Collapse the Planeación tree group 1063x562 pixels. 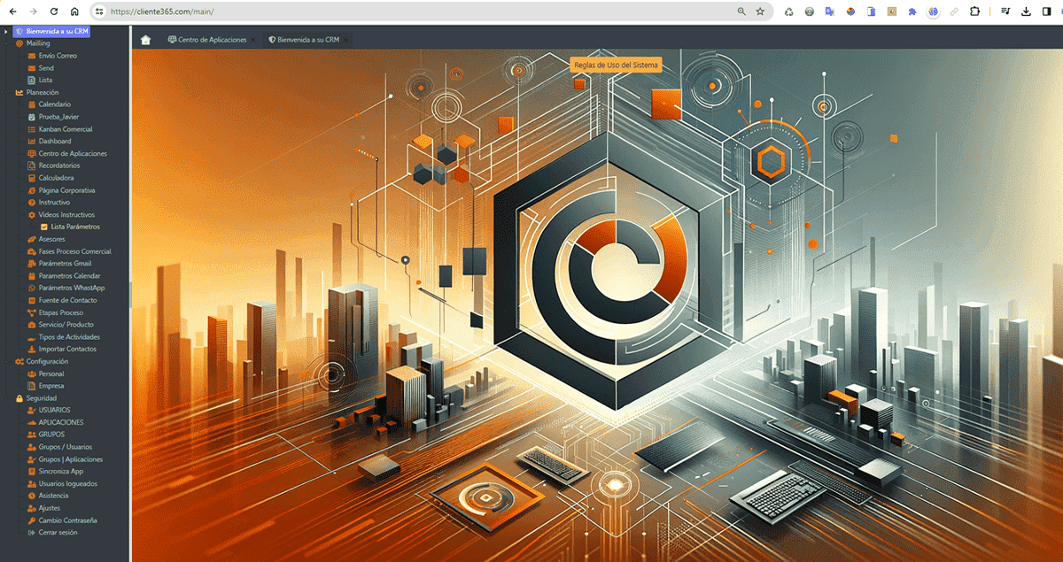8,92
